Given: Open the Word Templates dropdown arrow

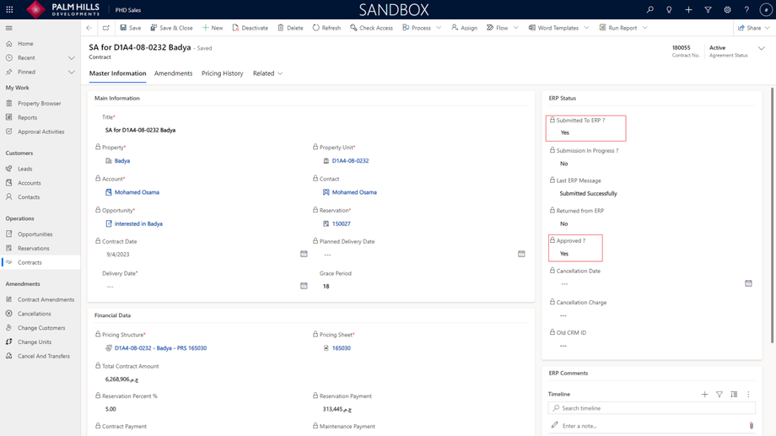Looking at the screenshot, I should point(586,28).
